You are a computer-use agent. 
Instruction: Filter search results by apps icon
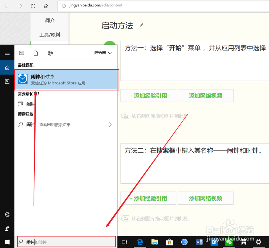click(22, 53)
